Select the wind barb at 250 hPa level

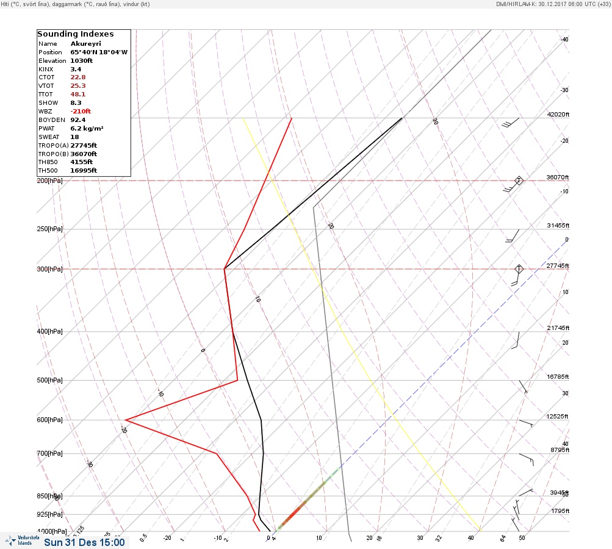[513, 236]
